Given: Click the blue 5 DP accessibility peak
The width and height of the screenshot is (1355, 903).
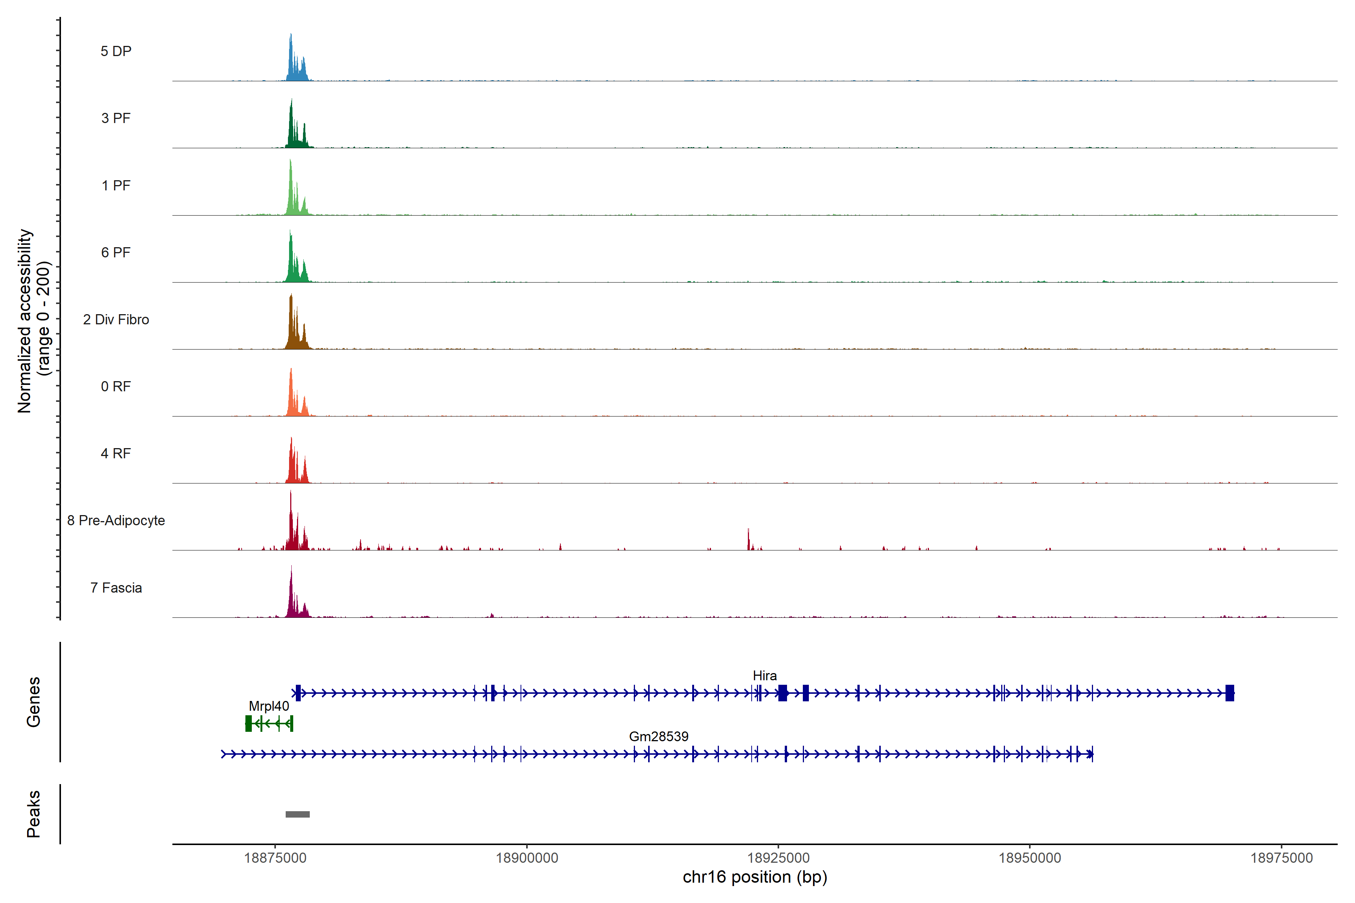Looking at the screenshot, I should [292, 66].
